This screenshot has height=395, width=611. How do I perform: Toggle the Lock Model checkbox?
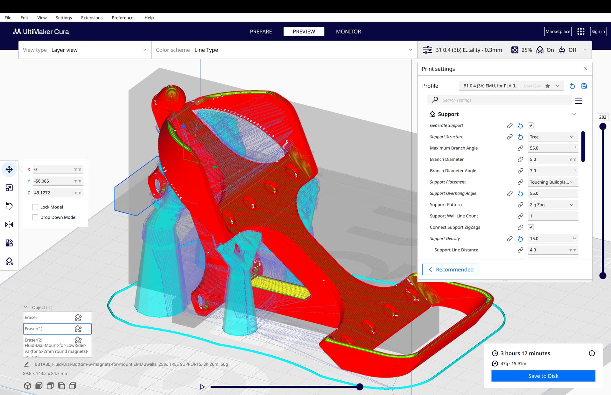click(35, 207)
